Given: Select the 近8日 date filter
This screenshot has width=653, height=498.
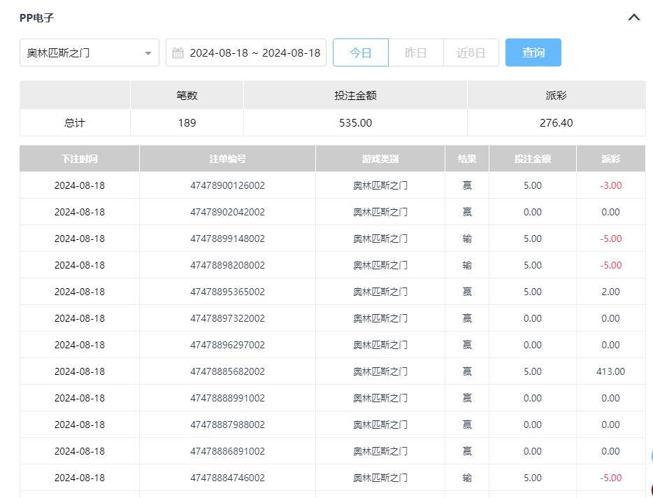Looking at the screenshot, I should pos(471,53).
